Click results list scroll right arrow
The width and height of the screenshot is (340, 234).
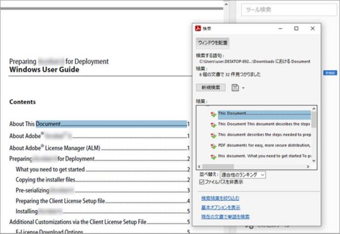(308, 167)
